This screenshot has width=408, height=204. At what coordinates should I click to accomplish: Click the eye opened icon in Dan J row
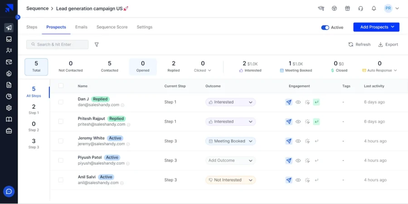click(x=298, y=102)
